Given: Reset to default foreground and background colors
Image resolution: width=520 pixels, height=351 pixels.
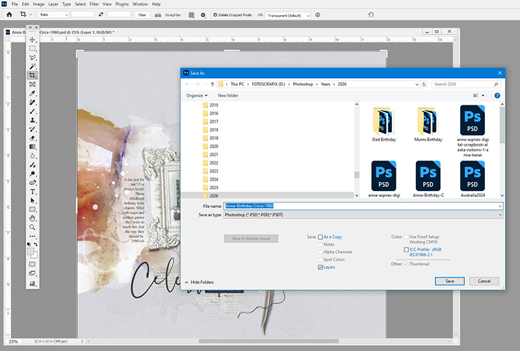Looking at the screenshot, I should click(29, 244).
